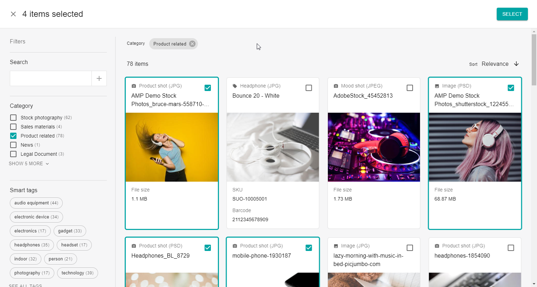Reverse sort direction with the arrow icon
This screenshot has width=537, height=287.
pos(516,64)
